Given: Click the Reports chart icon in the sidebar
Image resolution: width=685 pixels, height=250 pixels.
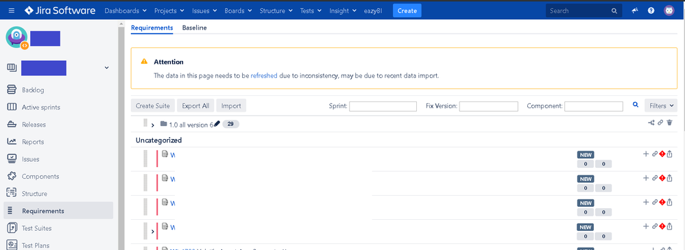Looking at the screenshot, I should point(12,142).
